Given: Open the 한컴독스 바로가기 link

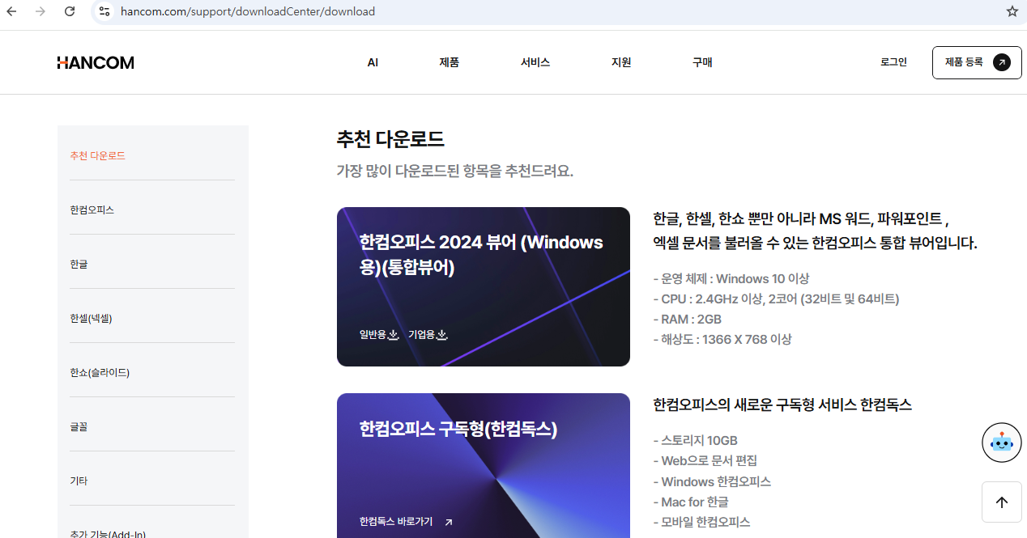Looking at the screenshot, I should (x=407, y=522).
